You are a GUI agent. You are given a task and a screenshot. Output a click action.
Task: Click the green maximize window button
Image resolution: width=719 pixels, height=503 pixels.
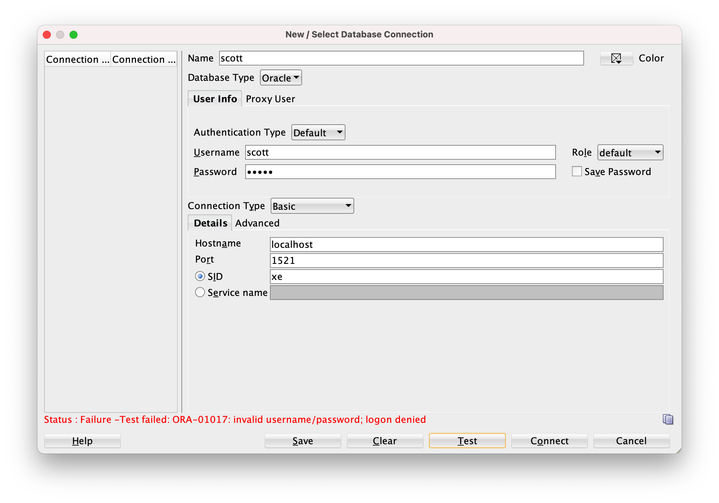(x=74, y=35)
